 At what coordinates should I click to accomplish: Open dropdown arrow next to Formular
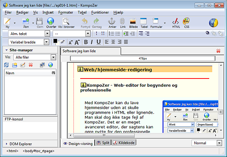tap(165, 23)
